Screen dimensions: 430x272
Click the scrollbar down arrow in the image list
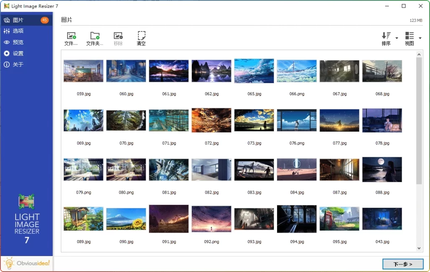tap(420, 248)
